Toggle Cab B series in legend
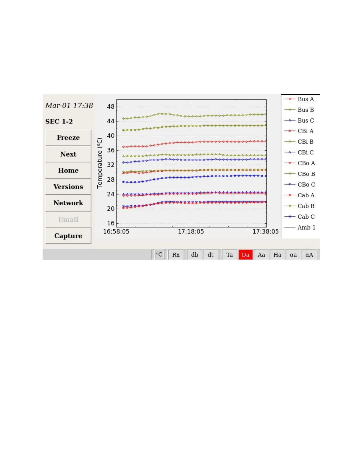Image resolution: width=362 pixels, height=468 pixels. tap(299, 206)
